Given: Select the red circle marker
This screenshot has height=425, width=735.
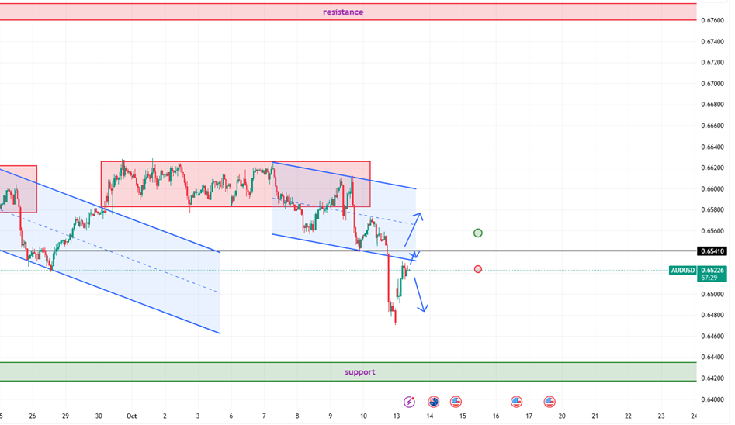Looking at the screenshot, I should [478, 269].
